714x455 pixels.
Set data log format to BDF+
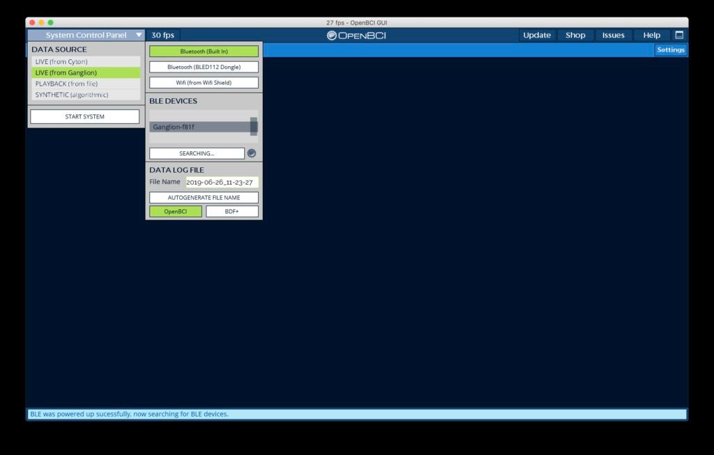pos(232,211)
